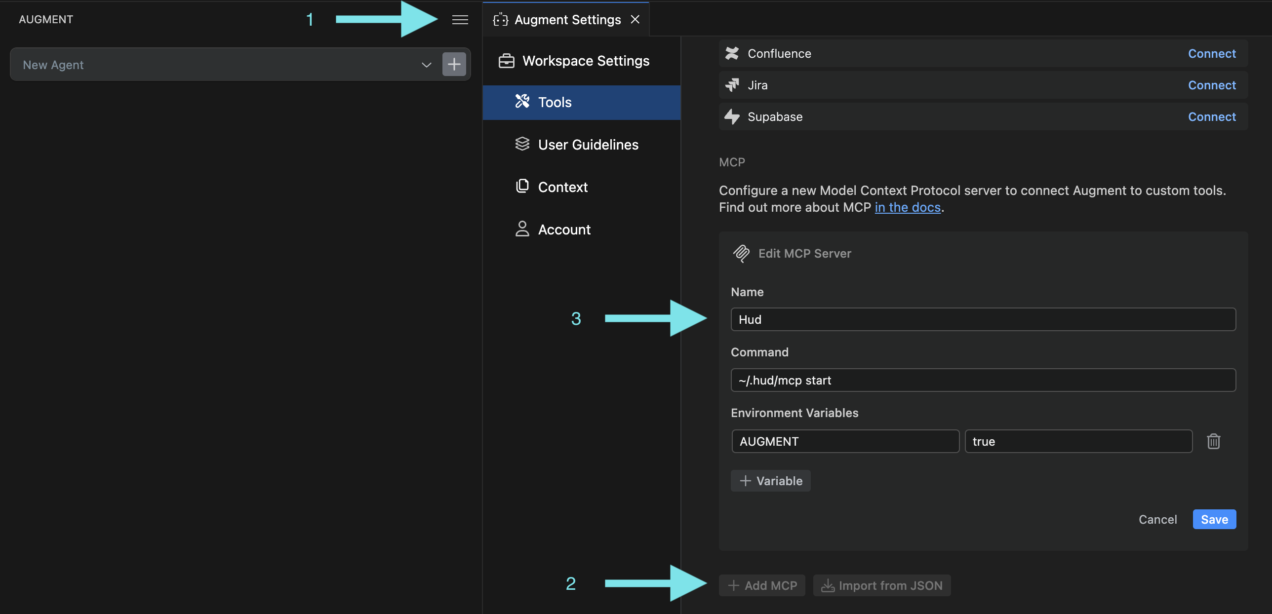Click the AUGMENT variable name field
This screenshot has height=614, width=1272.
click(x=845, y=441)
